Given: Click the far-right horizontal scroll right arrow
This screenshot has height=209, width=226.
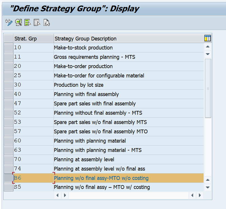Looking at the screenshot, I should point(200,195).
